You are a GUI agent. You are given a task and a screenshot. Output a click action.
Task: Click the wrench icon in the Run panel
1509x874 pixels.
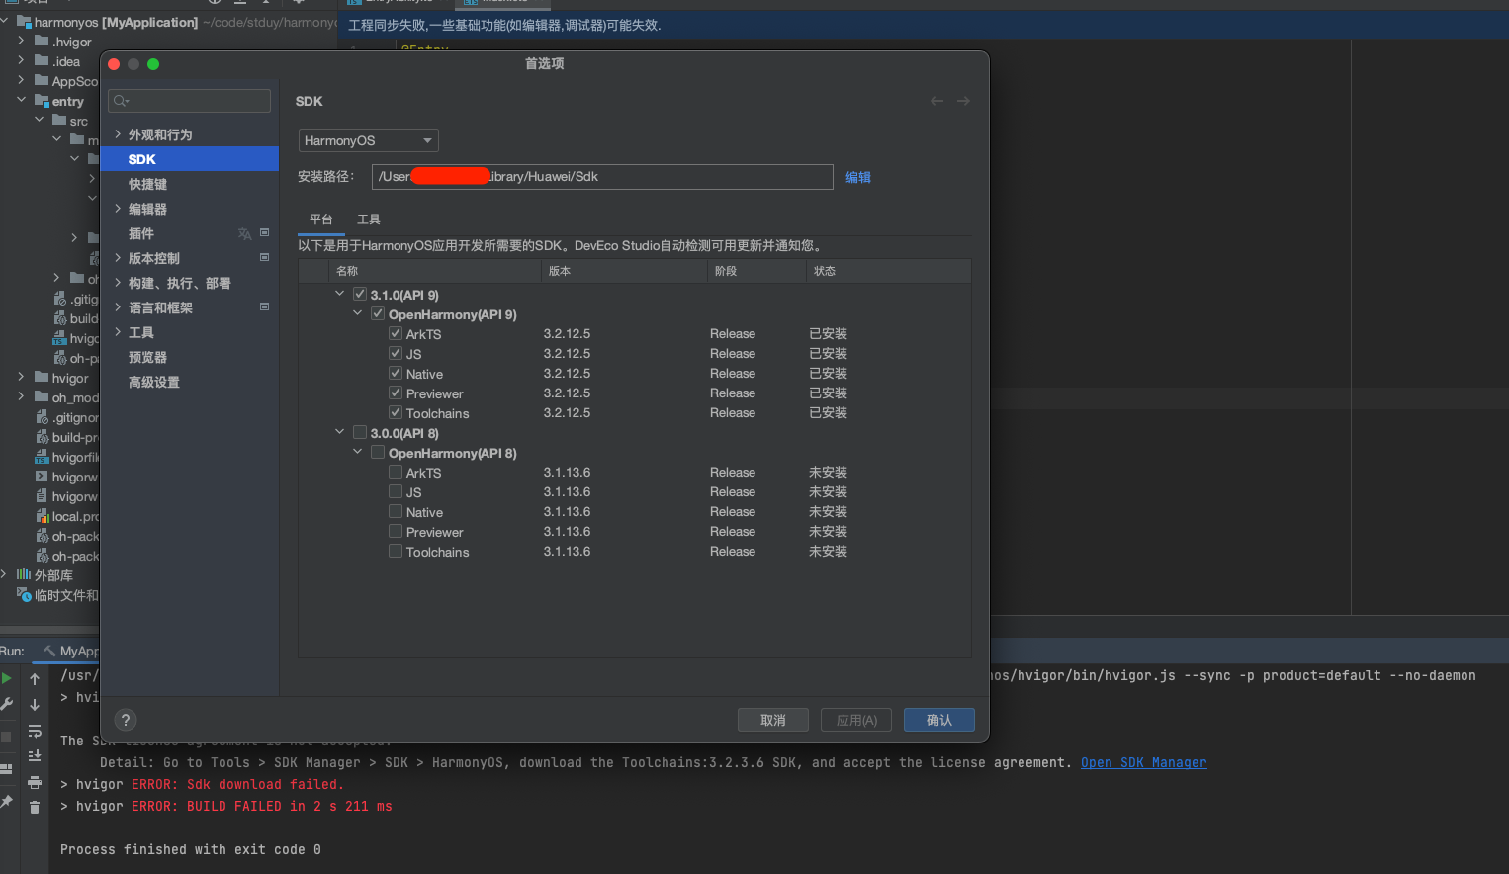point(7,704)
